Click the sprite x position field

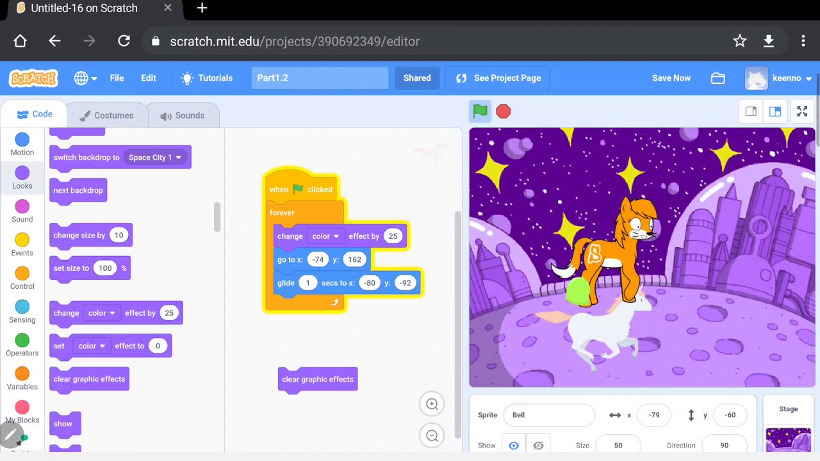pyautogui.click(x=654, y=415)
